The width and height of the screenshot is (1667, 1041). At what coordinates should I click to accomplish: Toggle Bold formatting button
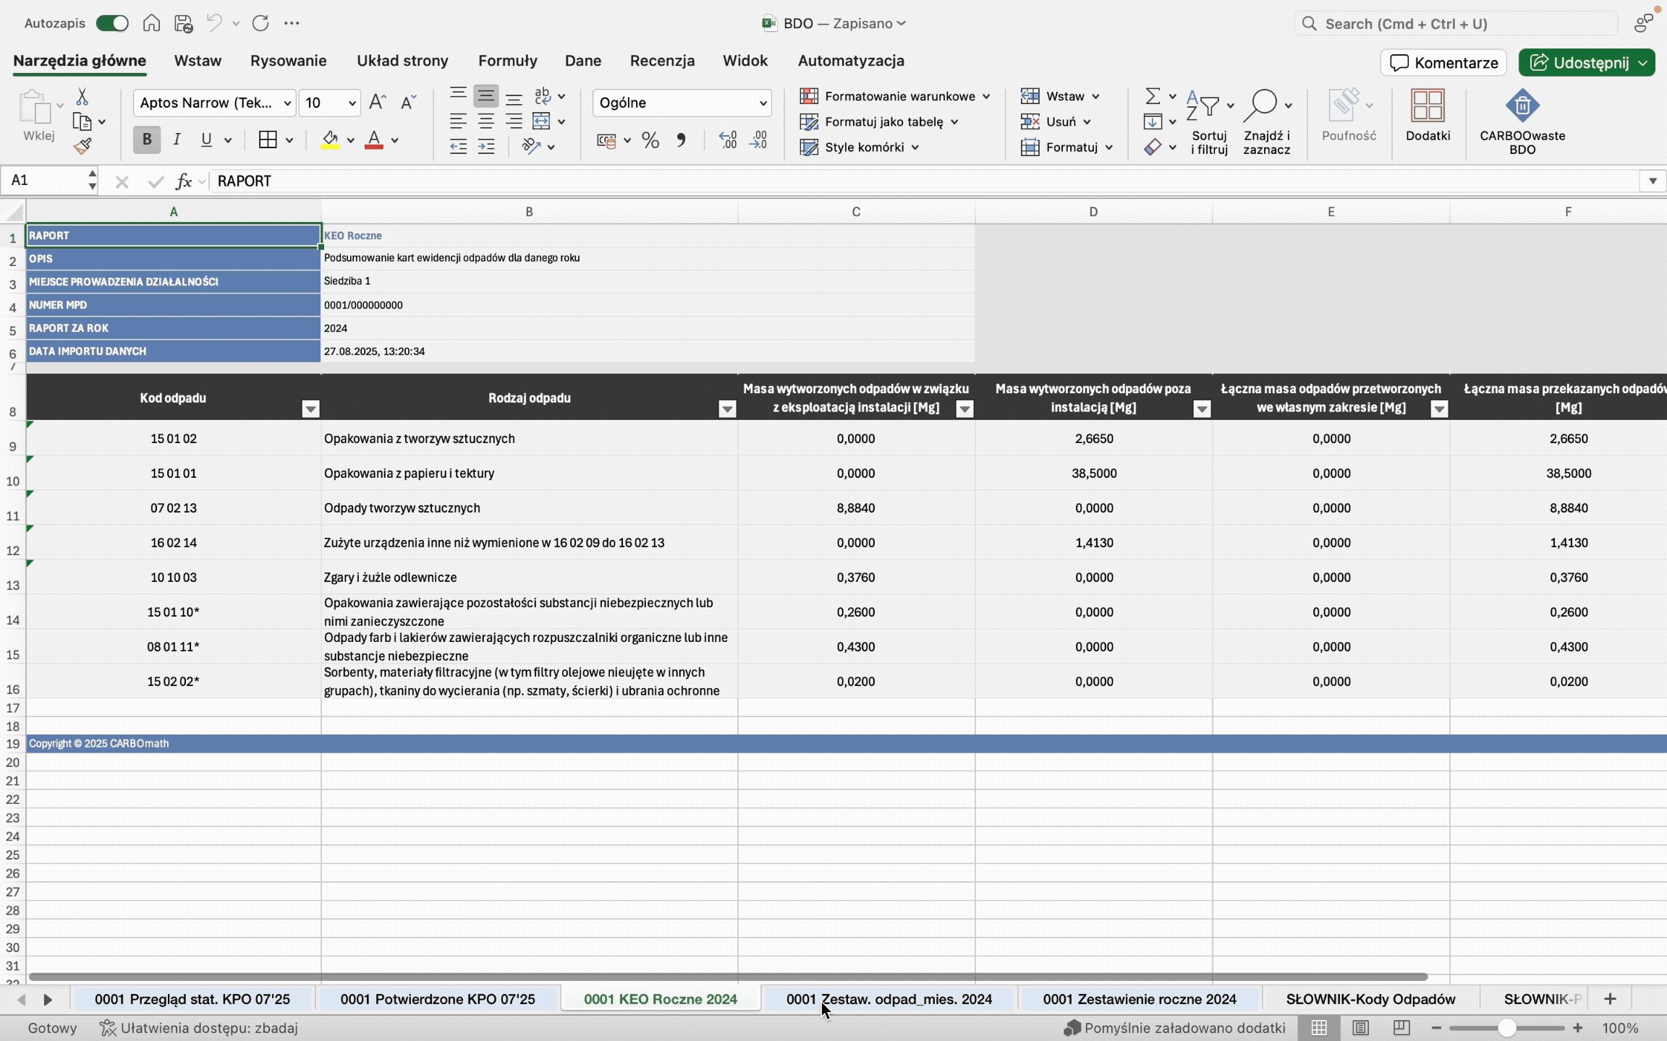click(147, 140)
